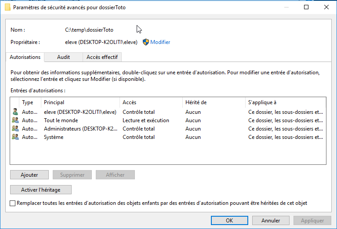This screenshot has width=337, height=229.
Task: Confirm with the OK button
Action: [229, 220]
